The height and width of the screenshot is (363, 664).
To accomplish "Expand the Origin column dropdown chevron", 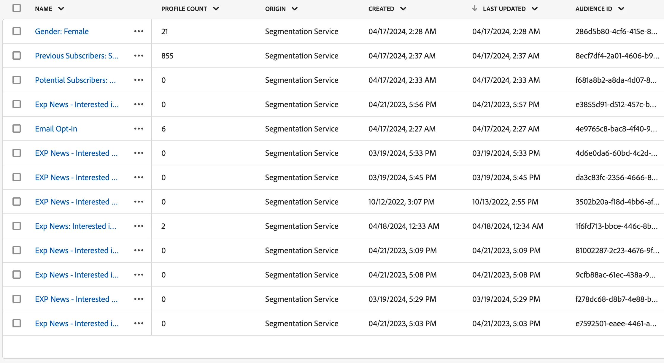I will click(295, 9).
